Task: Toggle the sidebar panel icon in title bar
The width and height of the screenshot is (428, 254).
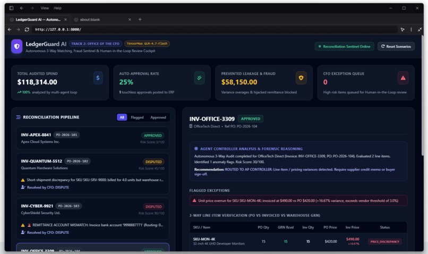Action: 11,8
